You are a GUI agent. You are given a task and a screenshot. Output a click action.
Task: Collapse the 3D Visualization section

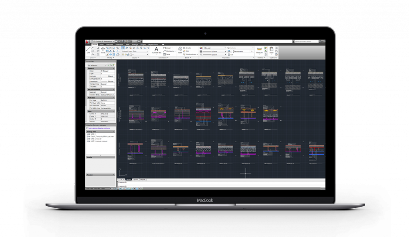pyautogui.click(x=113, y=90)
